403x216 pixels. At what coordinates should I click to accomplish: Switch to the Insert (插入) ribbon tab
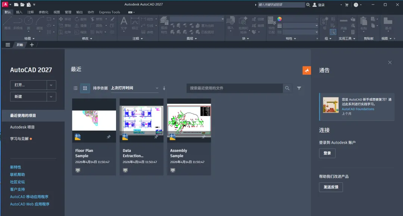point(19,12)
